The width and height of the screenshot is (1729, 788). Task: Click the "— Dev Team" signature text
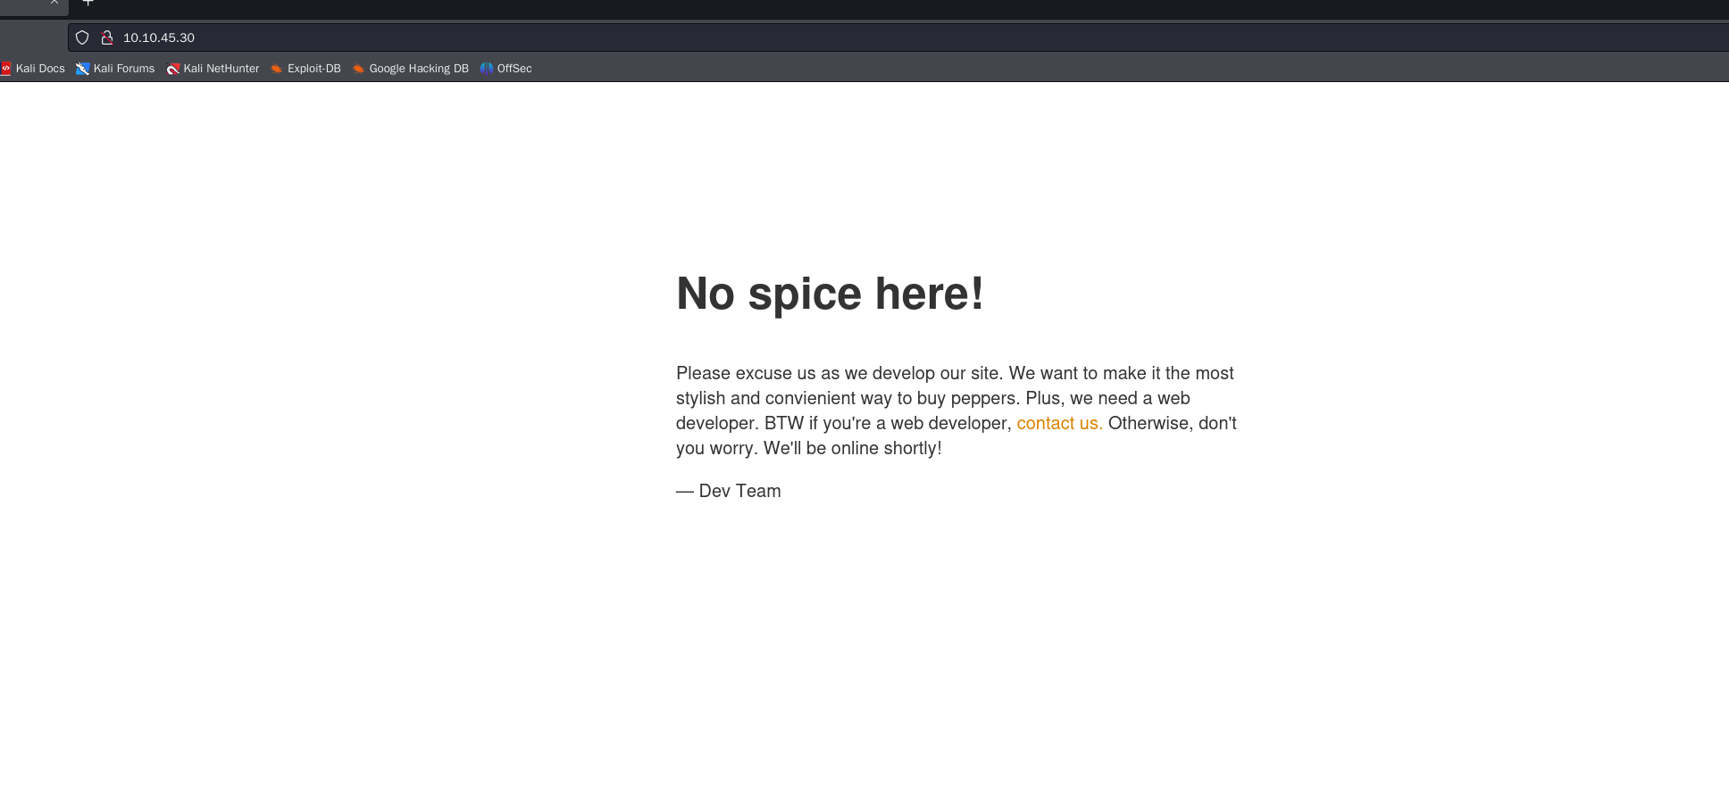729,491
